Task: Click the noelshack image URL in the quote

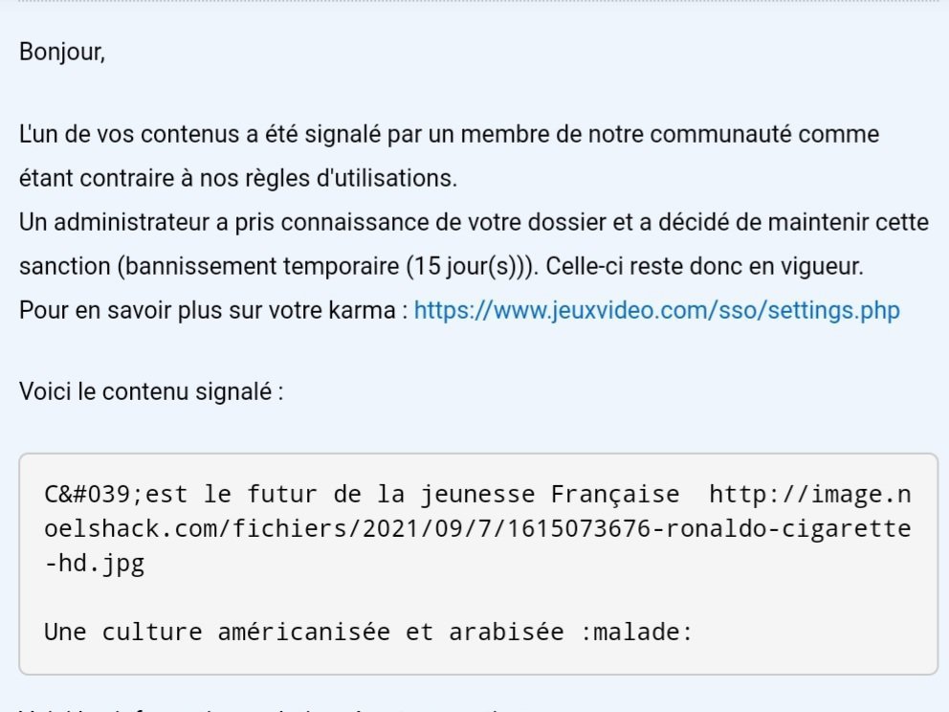Action: (x=478, y=528)
